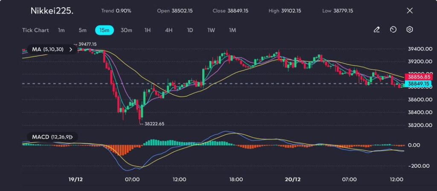This screenshot has height=191, width=437.
Task: Set chart to 1M monthly interval
Action: (232, 30)
